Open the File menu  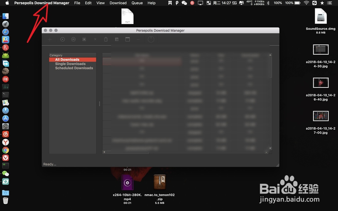77,3
